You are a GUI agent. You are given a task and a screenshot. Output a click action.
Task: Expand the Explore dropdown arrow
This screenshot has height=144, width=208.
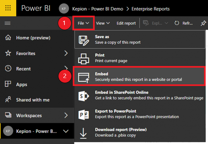click(166, 23)
